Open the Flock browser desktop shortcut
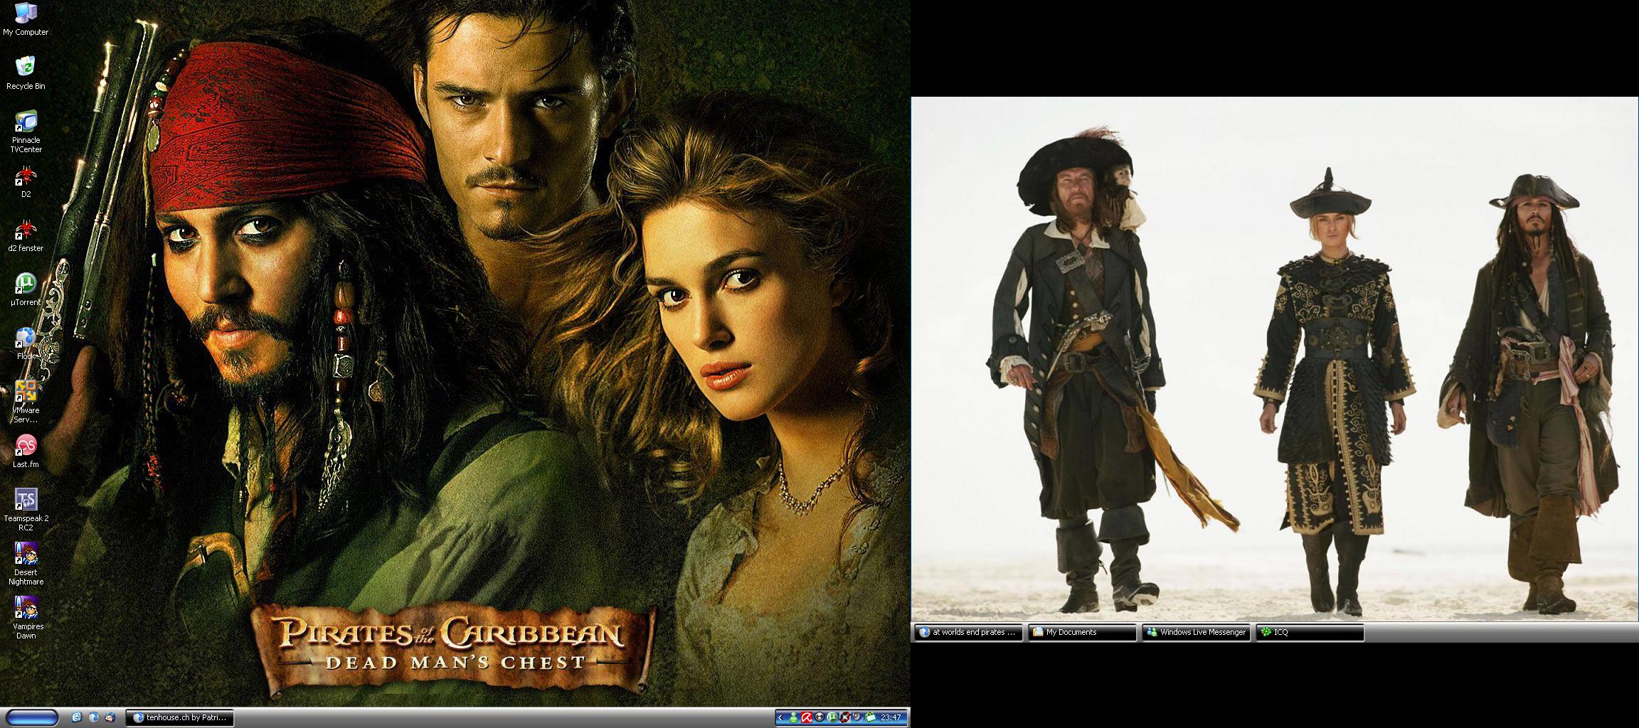 pyautogui.click(x=26, y=338)
